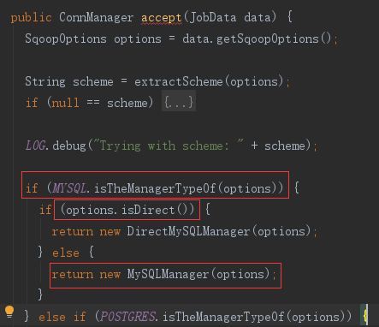Click getSqoopOptions method call

click(268, 39)
